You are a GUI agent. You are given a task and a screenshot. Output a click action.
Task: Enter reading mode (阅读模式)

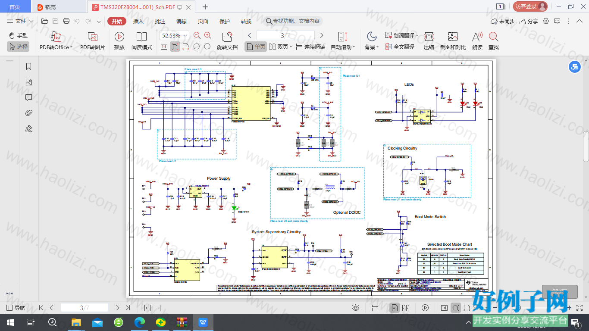[x=142, y=41]
